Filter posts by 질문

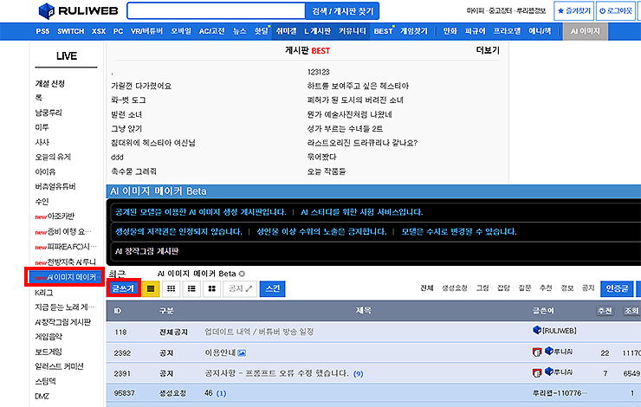coord(524,288)
